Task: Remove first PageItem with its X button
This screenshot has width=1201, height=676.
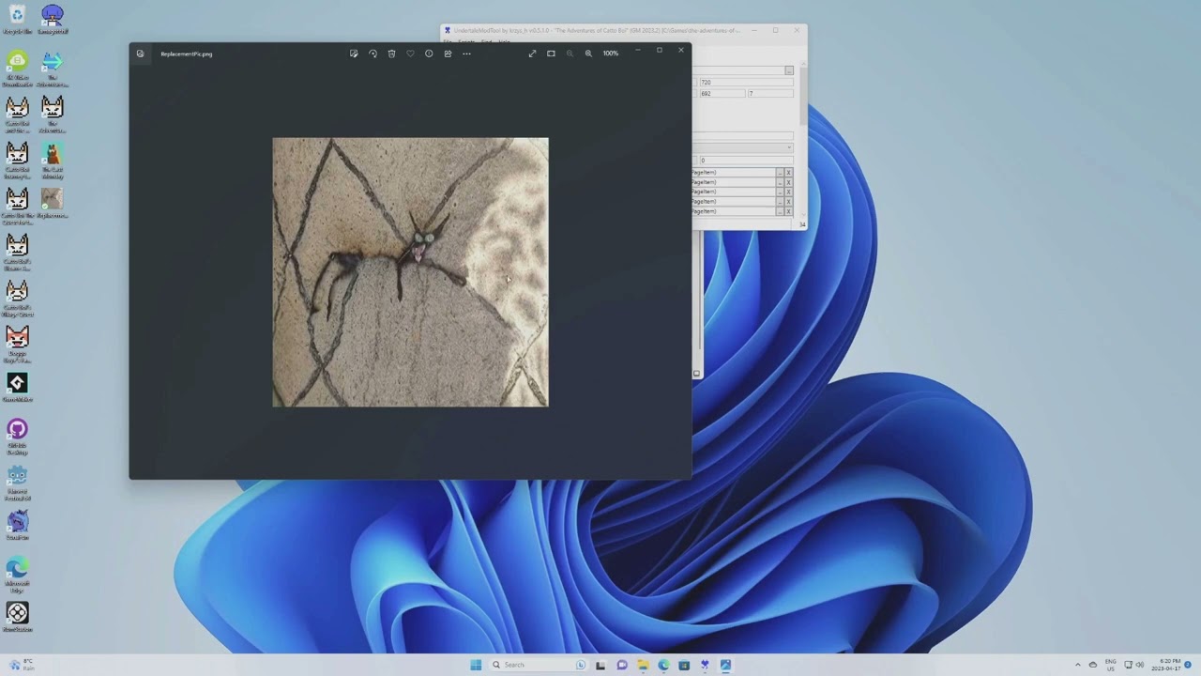Action: pos(788,173)
